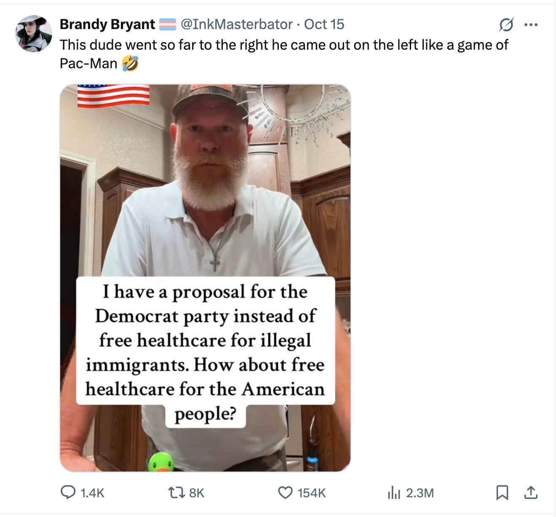Image resolution: width=556 pixels, height=517 pixels.
Task: Open the attached video of the bearded man
Action: point(205,211)
